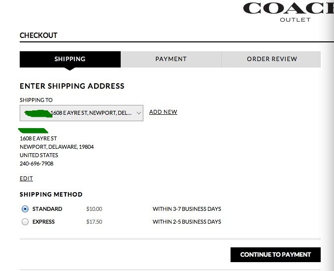Click the $17.50 express shipping price
The height and width of the screenshot is (271, 334).
[94, 222]
